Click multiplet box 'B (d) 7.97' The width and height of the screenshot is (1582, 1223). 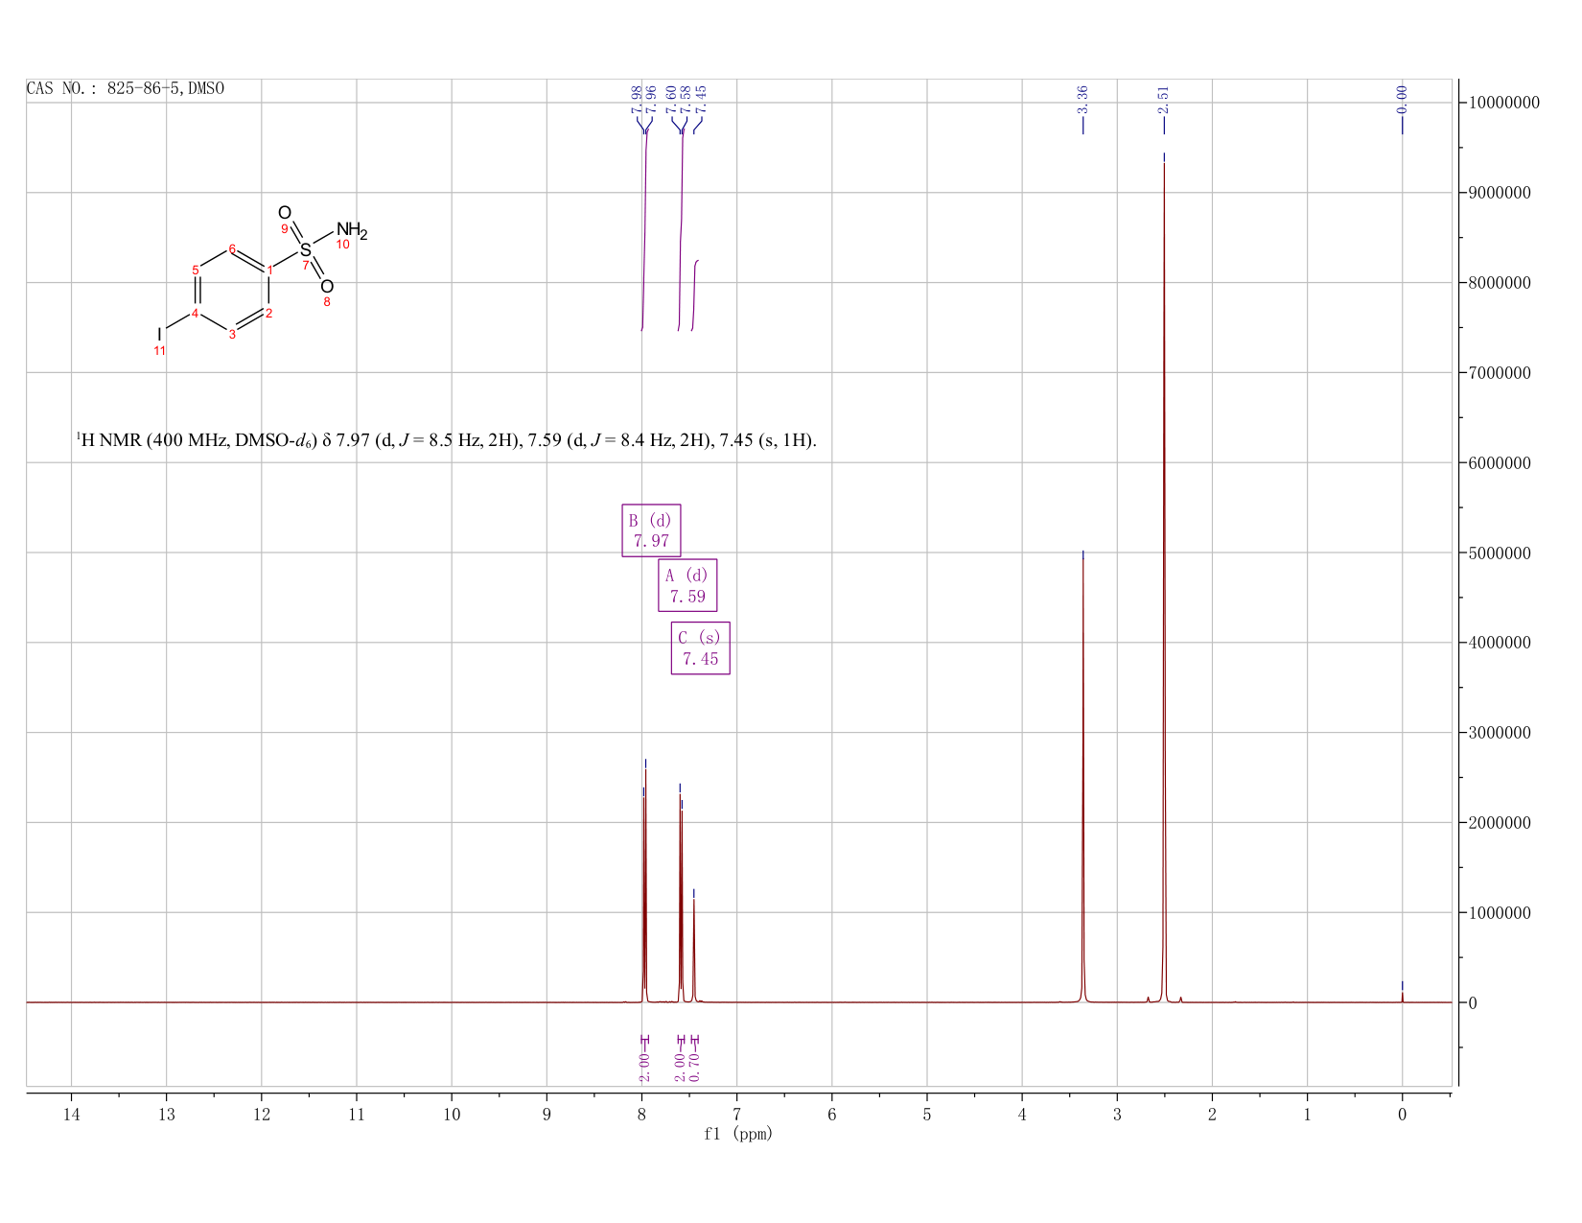651,530
